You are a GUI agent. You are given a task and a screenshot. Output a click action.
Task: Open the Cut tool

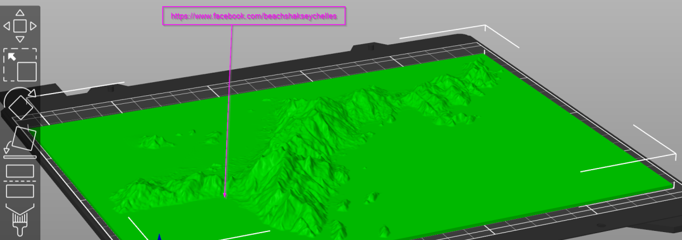pyautogui.click(x=20, y=180)
